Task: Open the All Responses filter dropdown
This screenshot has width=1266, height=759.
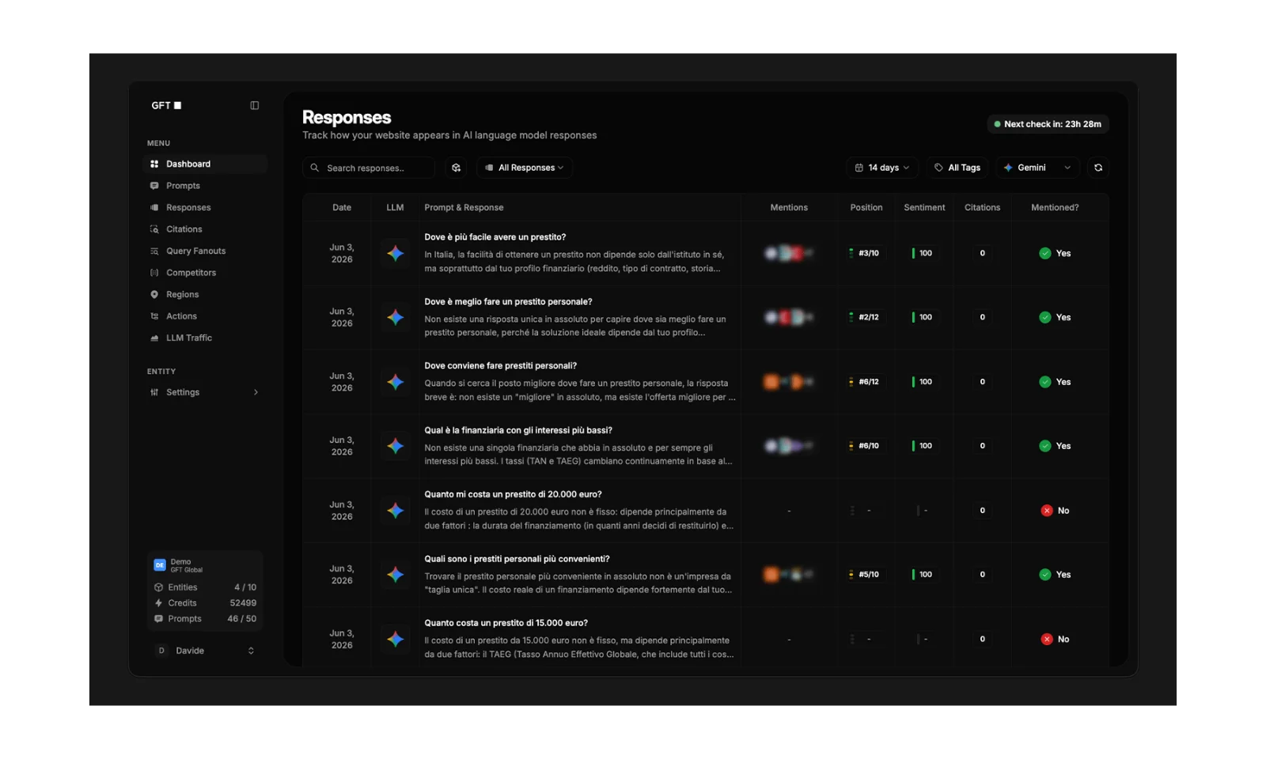Action: [525, 168]
